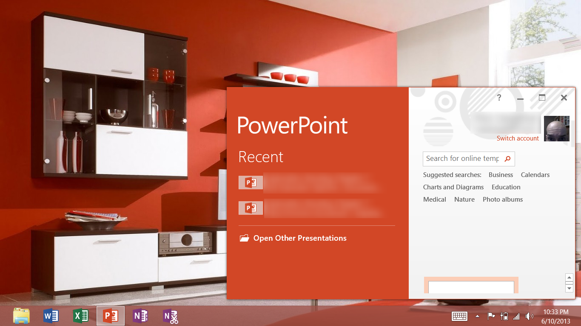Click the account profile picture
This screenshot has width=581, height=326.
[557, 128]
